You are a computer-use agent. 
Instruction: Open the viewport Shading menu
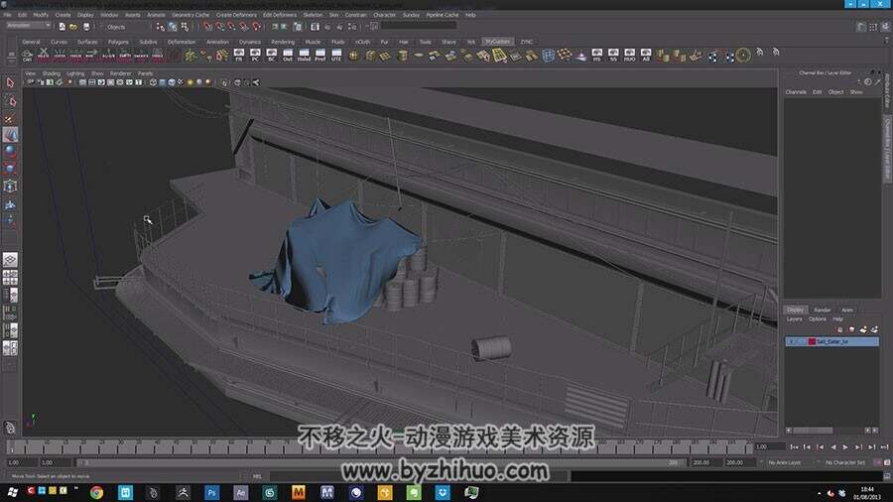51,73
